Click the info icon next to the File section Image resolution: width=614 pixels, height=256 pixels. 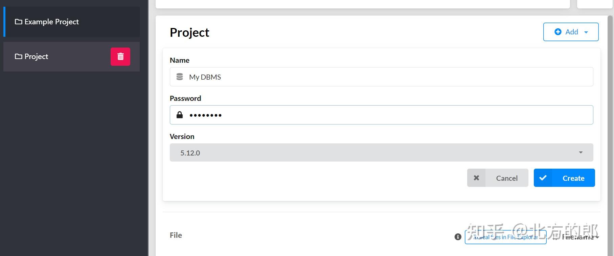click(458, 236)
